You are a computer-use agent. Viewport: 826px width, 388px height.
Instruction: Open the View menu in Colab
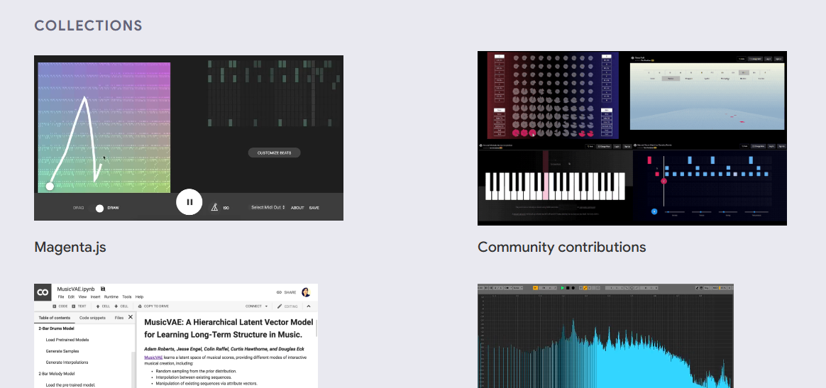tap(83, 297)
